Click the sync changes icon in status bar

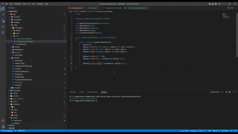16,131
